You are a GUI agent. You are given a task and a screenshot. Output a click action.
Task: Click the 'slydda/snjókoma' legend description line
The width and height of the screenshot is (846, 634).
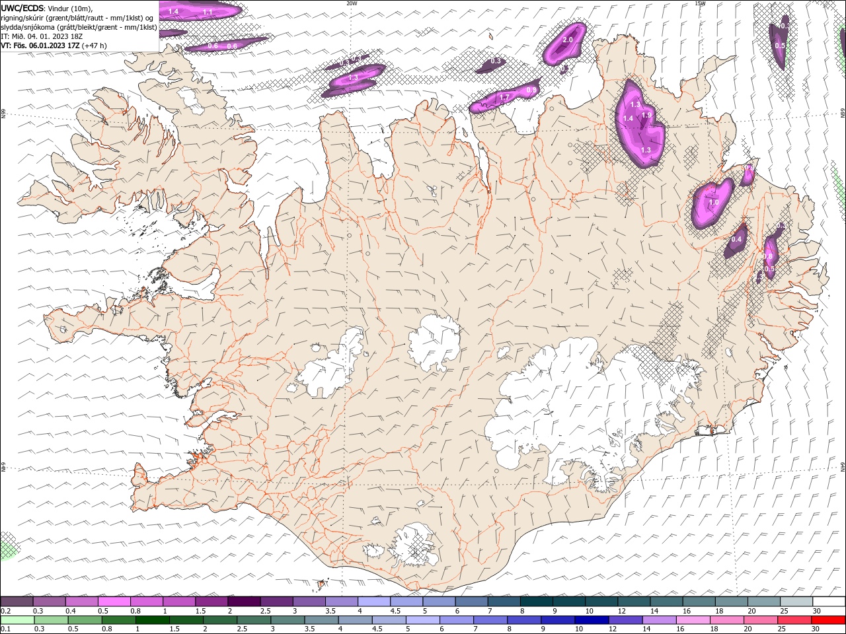[79, 27]
